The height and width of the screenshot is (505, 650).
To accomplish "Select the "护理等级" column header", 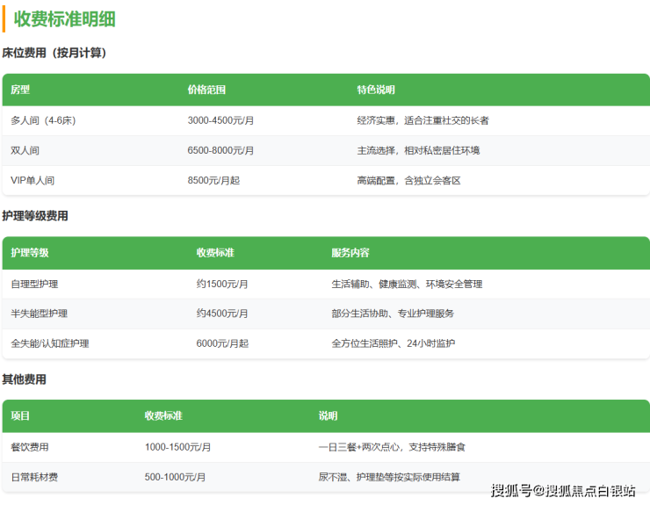I will point(30,253).
